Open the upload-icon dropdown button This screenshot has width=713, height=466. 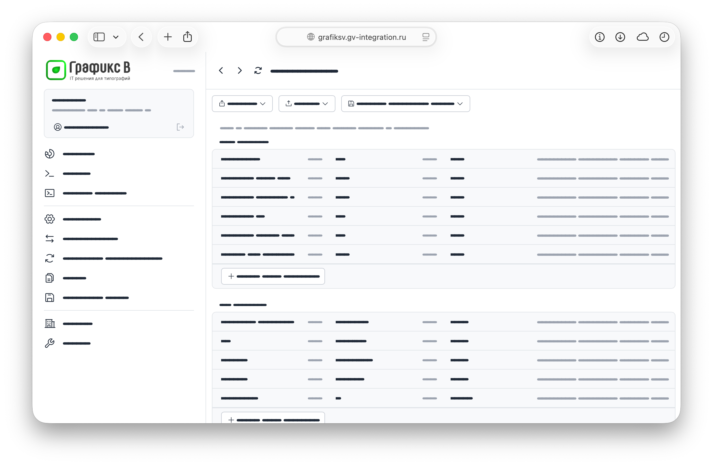(x=307, y=104)
